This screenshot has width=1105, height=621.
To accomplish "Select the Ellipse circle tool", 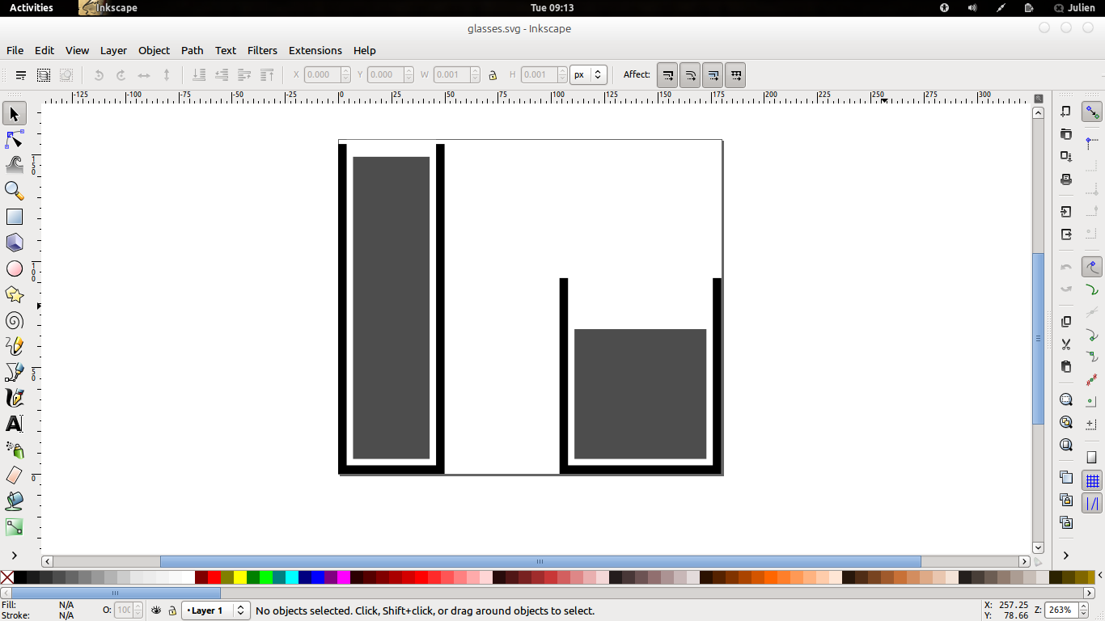I will (15, 268).
